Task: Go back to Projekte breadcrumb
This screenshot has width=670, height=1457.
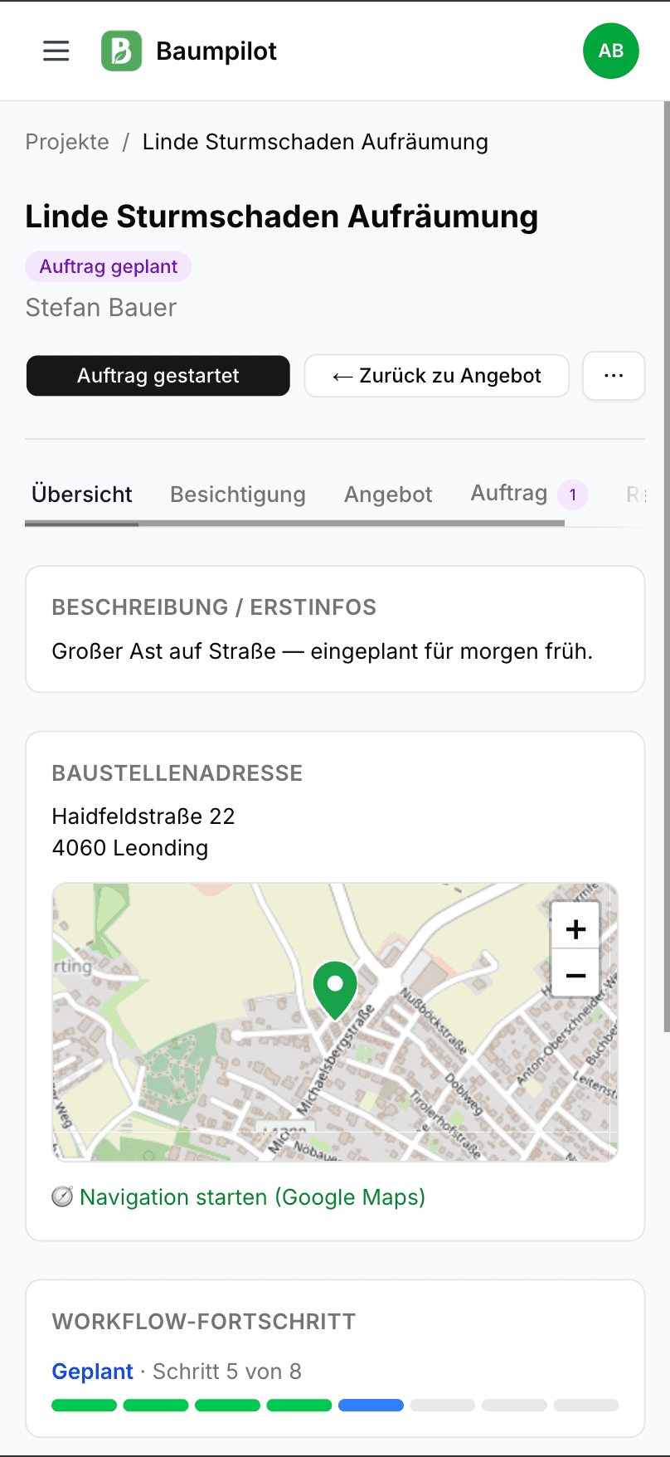Action: pyautogui.click(x=67, y=142)
